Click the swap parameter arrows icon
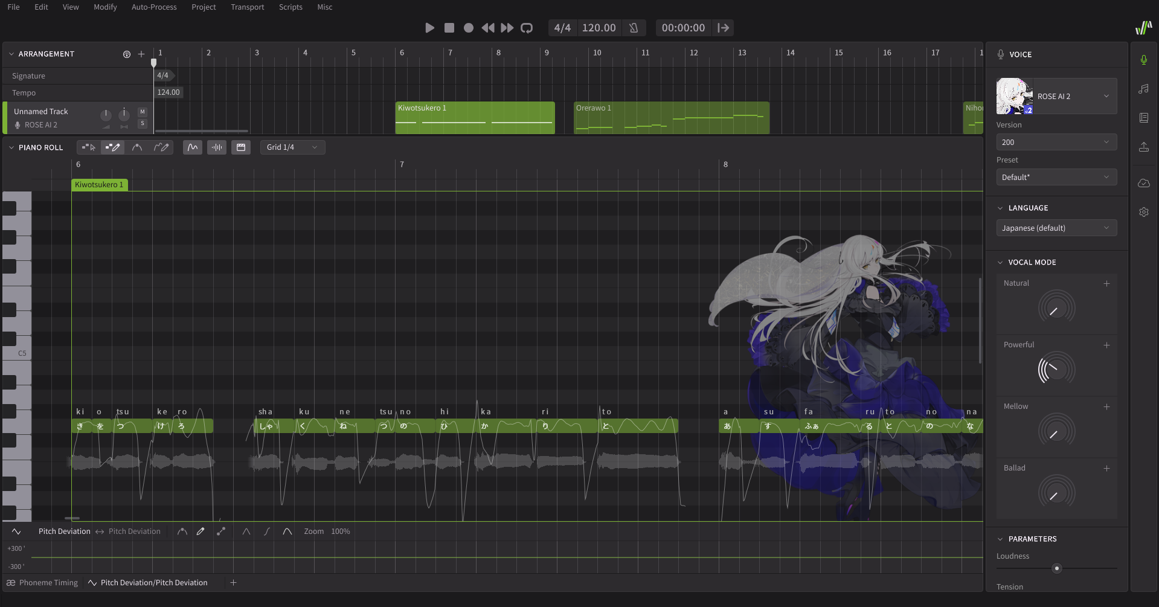Screen dimensions: 1159x607 pos(100,532)
